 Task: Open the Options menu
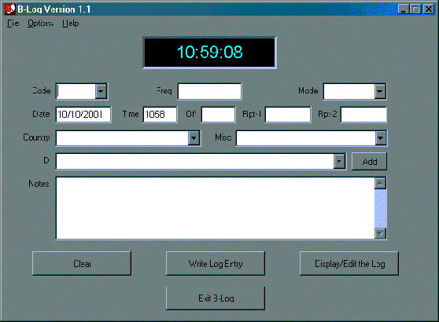pos(40,24)
